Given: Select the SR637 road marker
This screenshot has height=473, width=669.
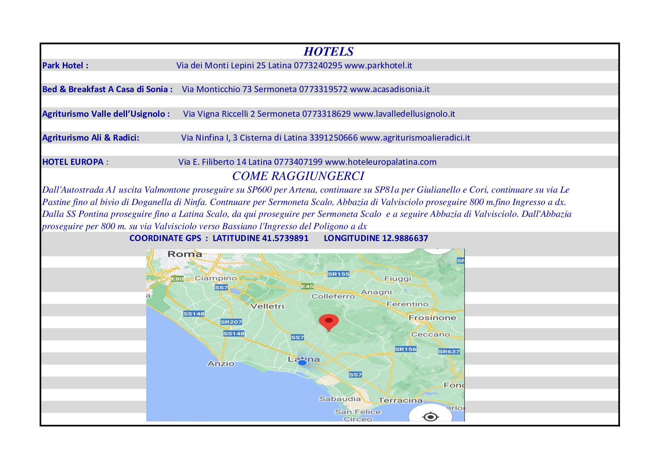Looking at the screenshot, I should coord(449,351).
